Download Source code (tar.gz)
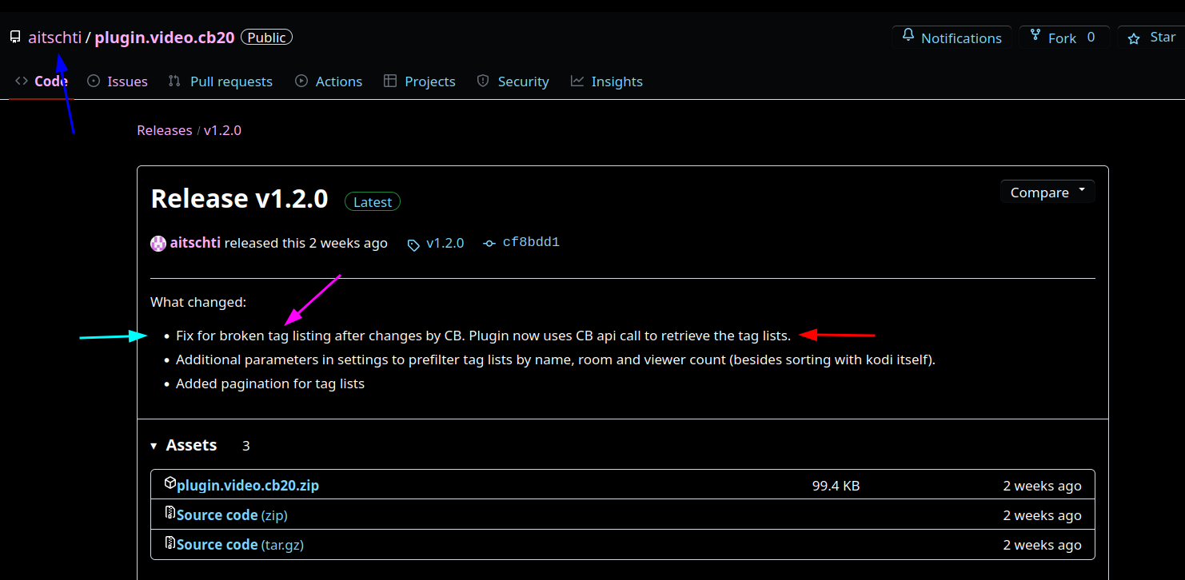Image resolution: width=1185 pixels, height=580 pixels. tap(240, 545)
